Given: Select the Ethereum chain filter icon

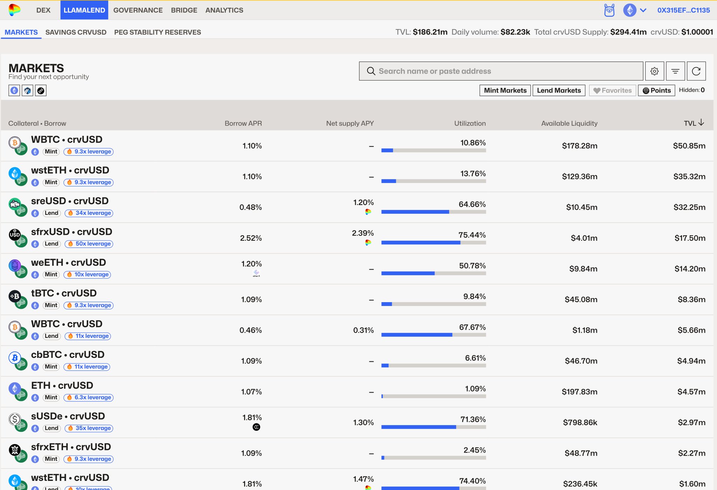Looking at the screenshot, I should coord(14,90).
